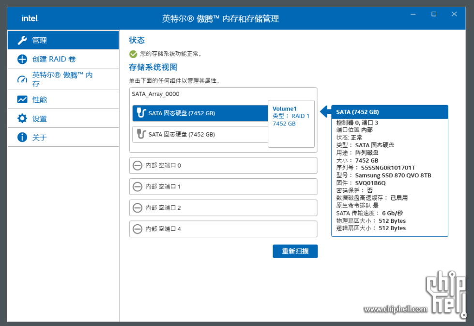Click the SATA (7452 GB) details panel header
This screenshot has width=474, height=326.
pos(390,112)
